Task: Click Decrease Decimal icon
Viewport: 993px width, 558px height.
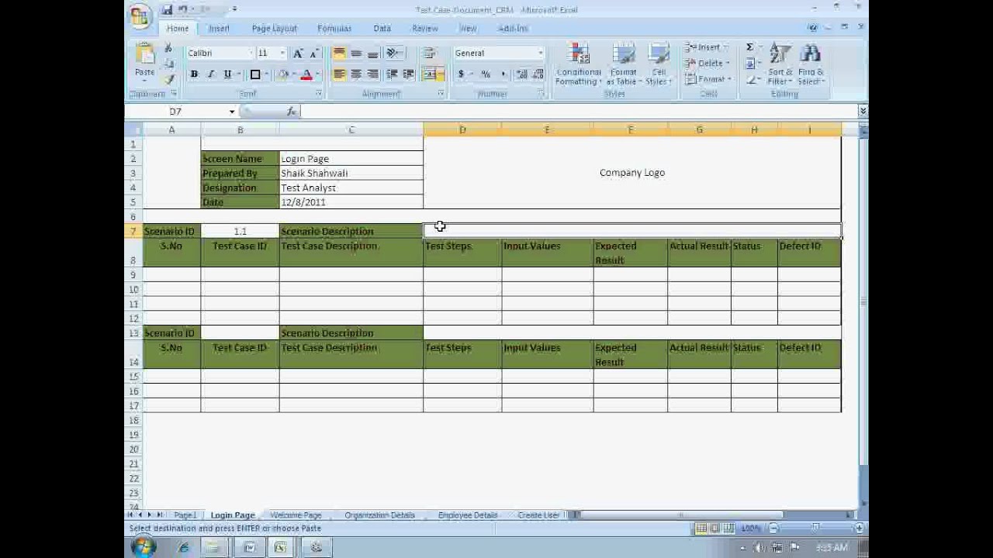Action: pos(538,74)
